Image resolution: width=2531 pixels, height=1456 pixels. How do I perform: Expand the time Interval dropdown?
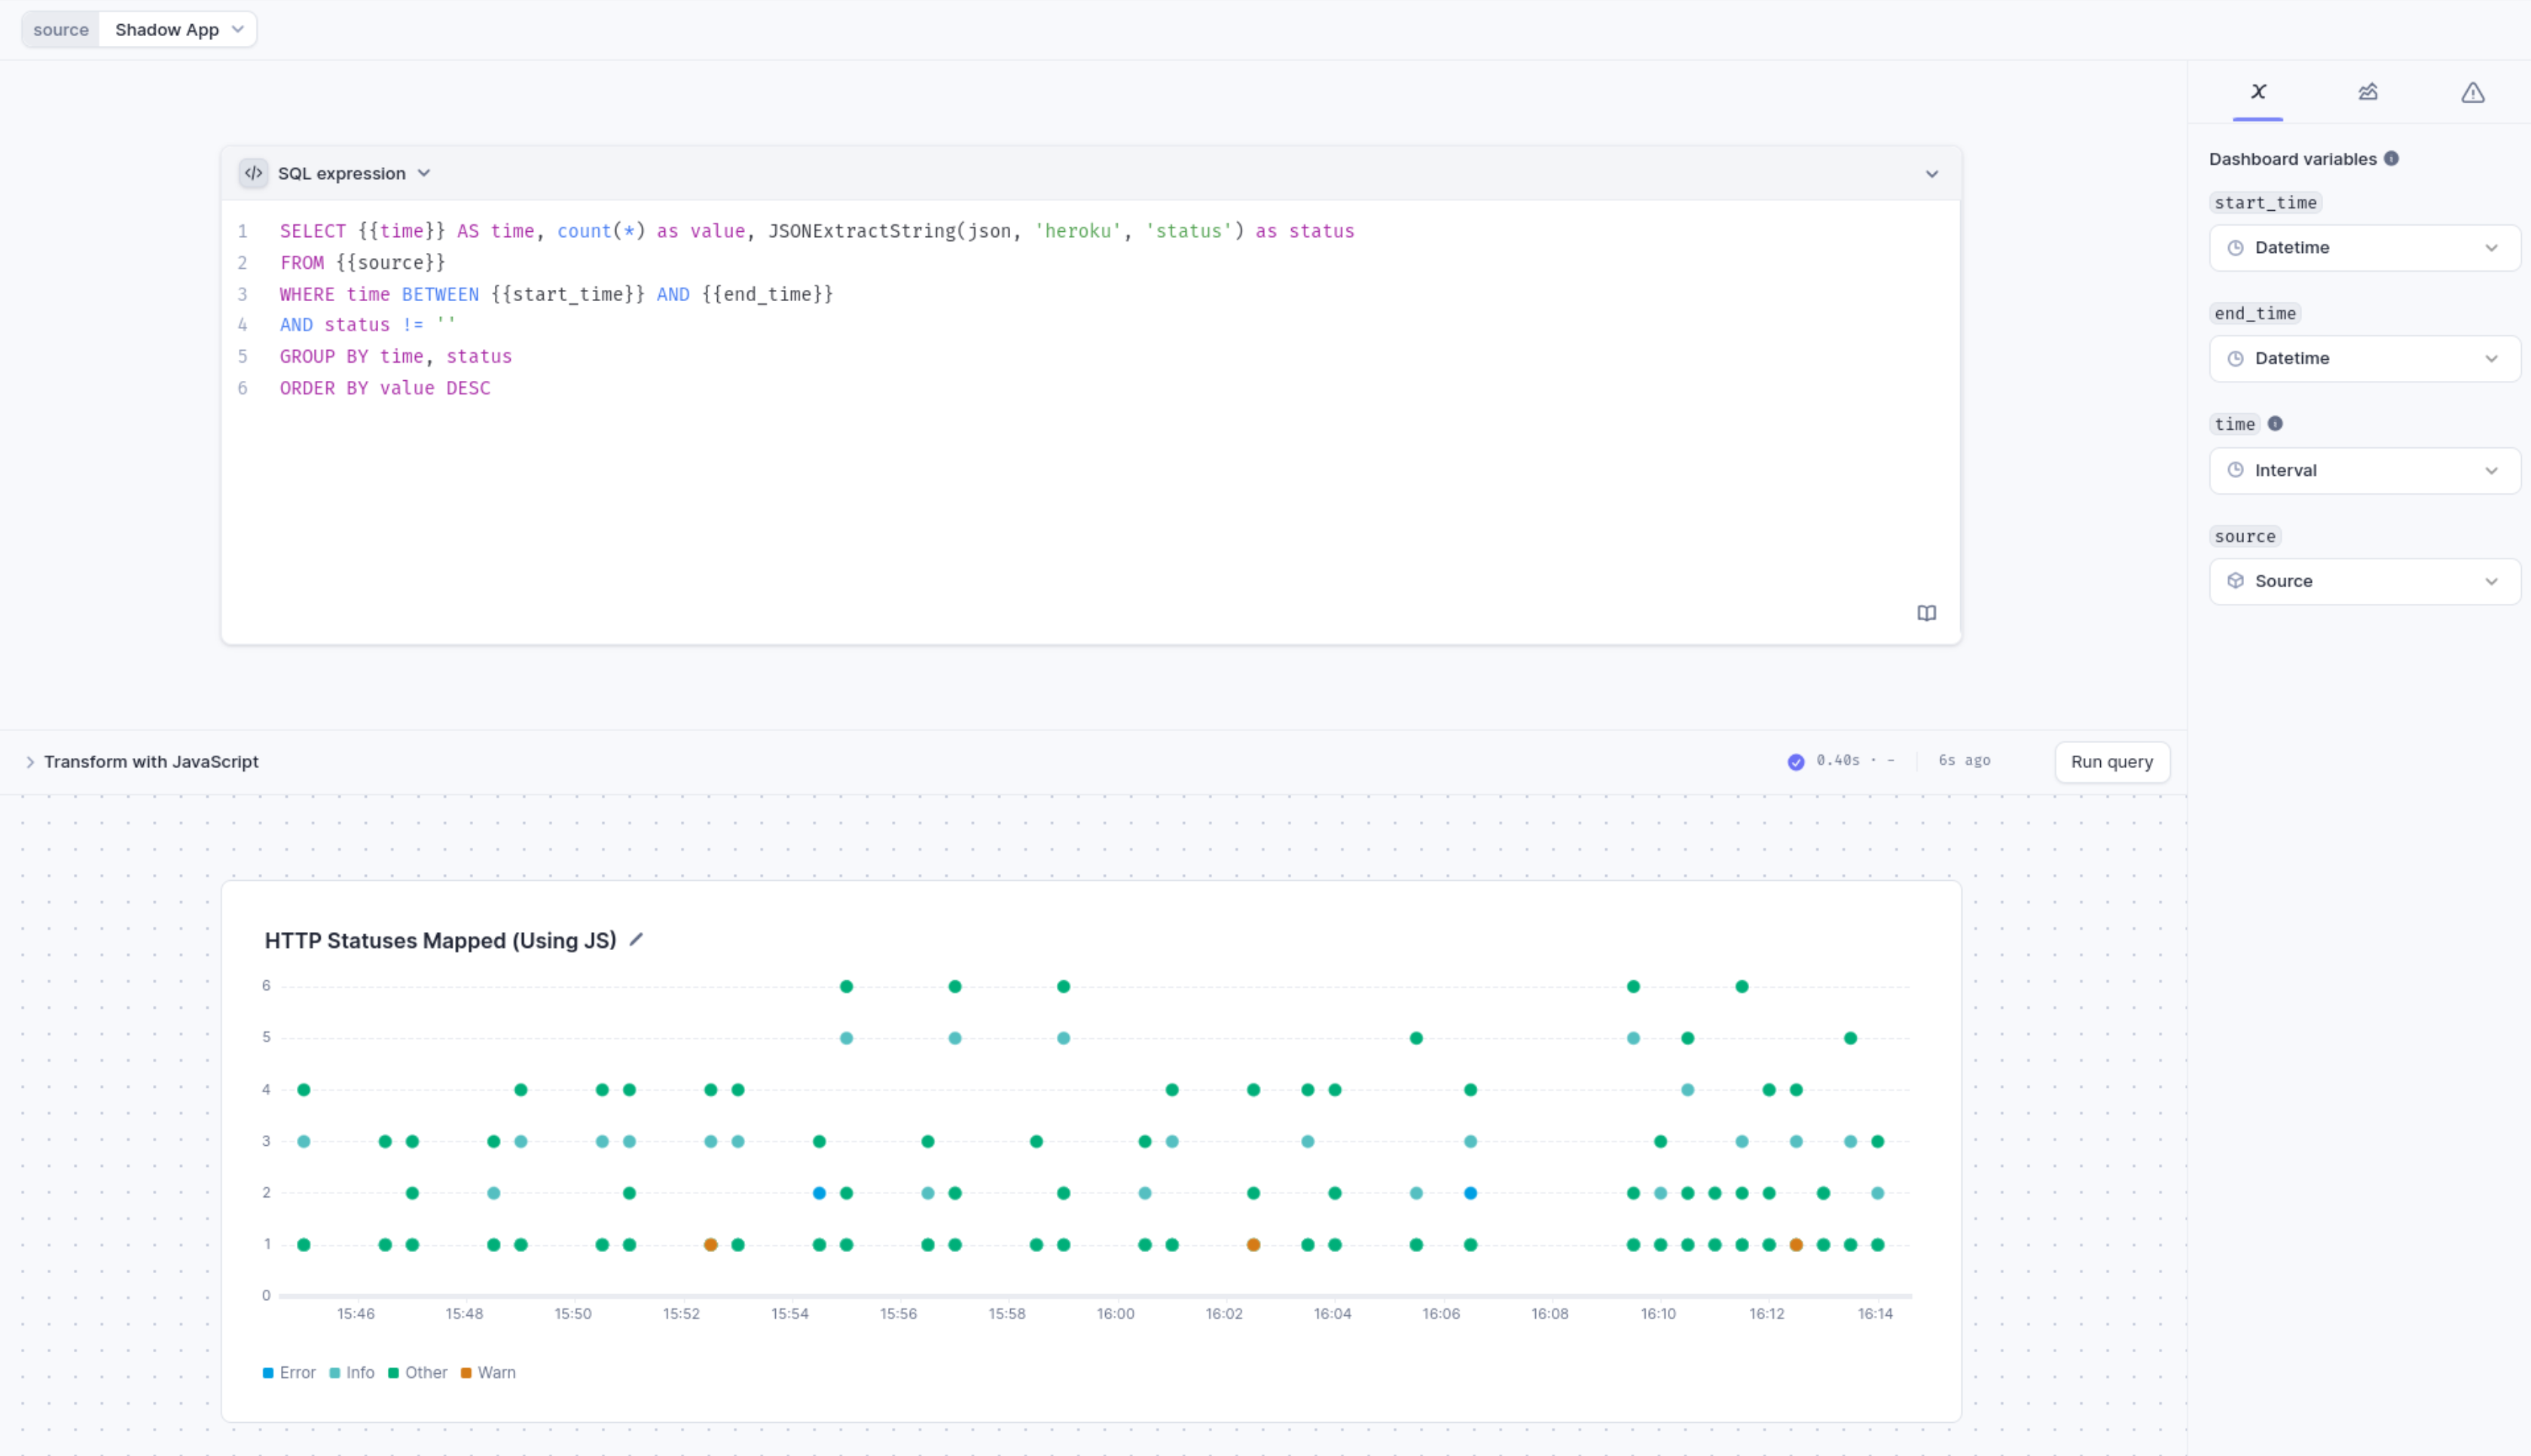2359,469
